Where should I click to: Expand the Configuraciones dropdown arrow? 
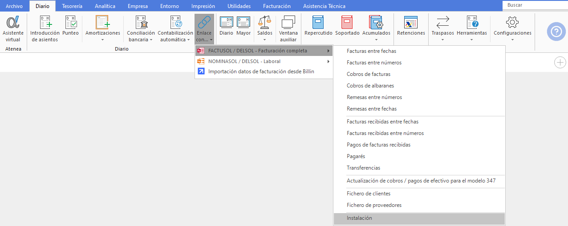tap(512, 40)
